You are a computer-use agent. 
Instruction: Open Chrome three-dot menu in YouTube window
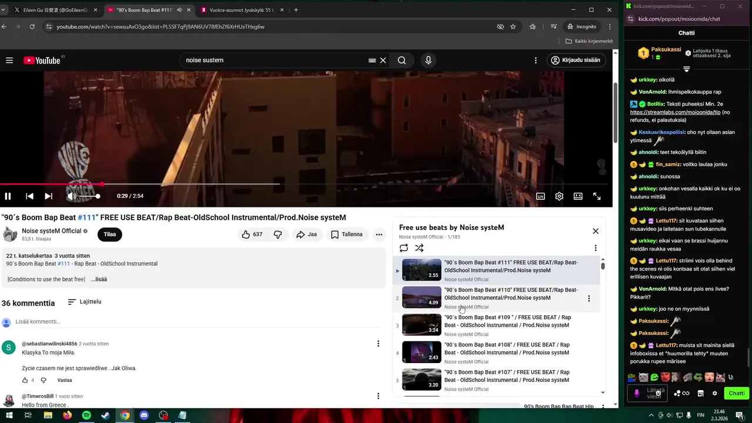pyautogui.click(x=609, y=26)
